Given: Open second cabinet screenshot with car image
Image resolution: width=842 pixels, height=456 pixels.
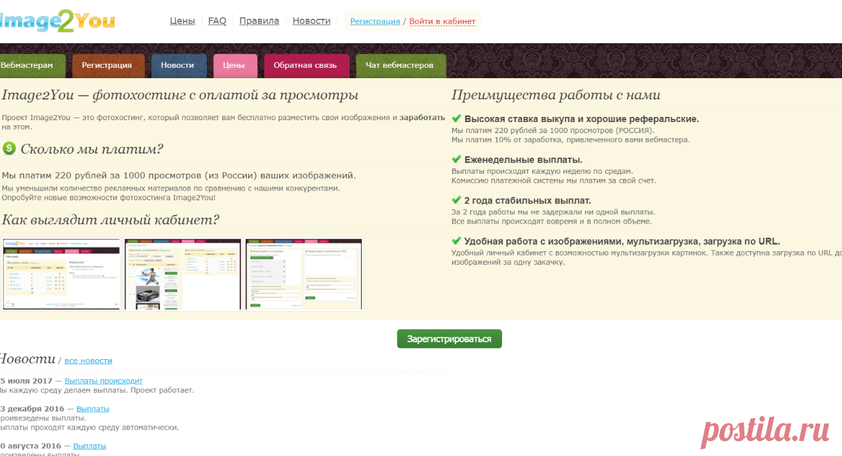Looking at the screenshot, I should point(182,274).
